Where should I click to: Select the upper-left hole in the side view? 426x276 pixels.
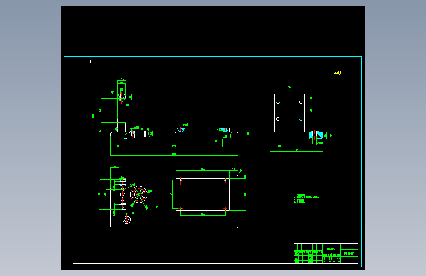(x=278, y=103)
